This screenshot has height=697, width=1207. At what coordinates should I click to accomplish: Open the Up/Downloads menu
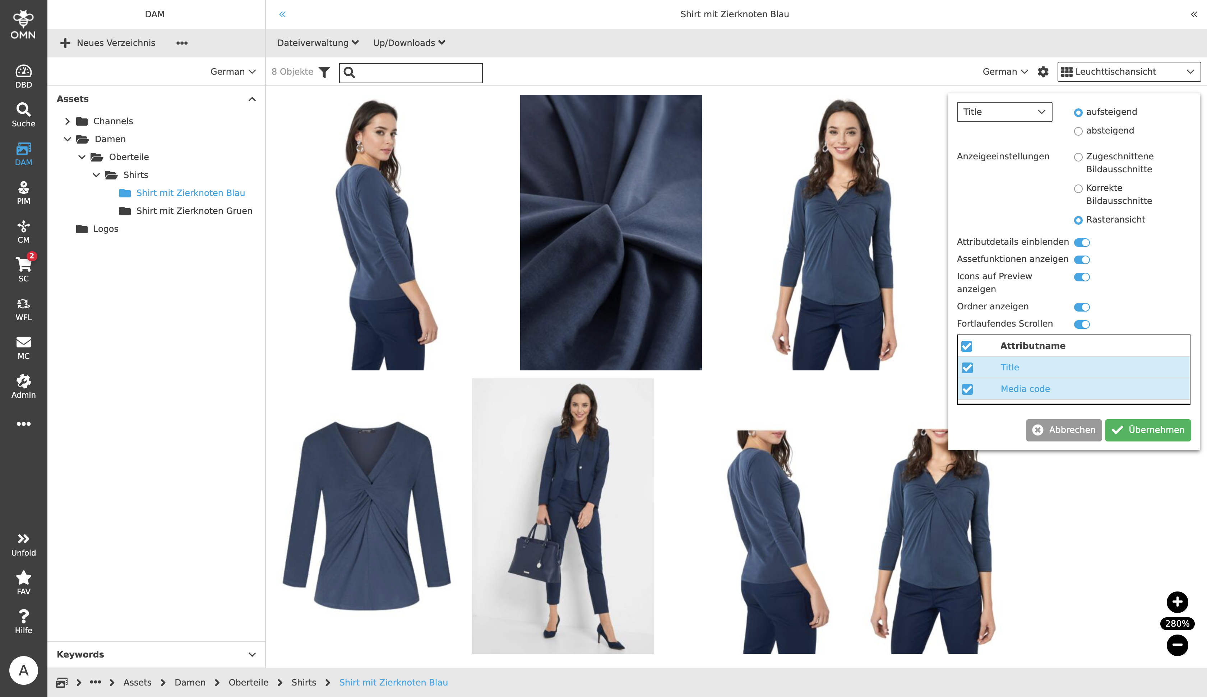[408, 43]
